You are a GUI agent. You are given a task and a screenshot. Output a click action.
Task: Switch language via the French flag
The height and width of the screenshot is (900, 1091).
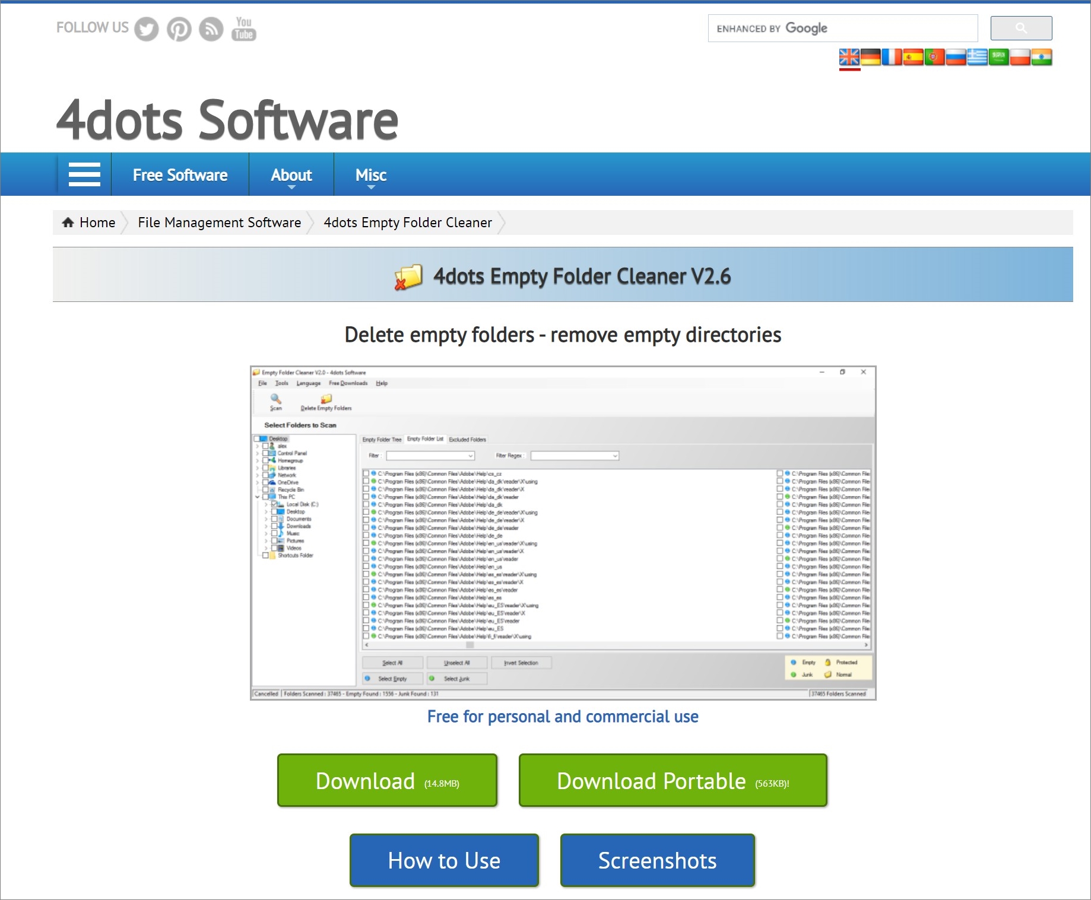[892, 57]
